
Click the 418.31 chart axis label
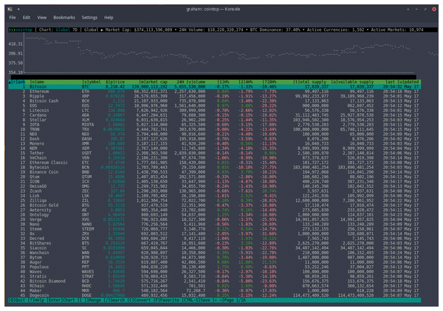(16, 44)
